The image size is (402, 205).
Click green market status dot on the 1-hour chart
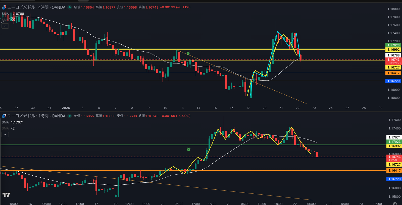coord(70,116)
